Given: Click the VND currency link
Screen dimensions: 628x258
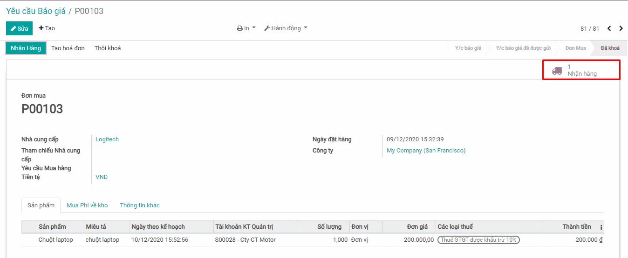Looking at the screenshot, I should point(102,177).
